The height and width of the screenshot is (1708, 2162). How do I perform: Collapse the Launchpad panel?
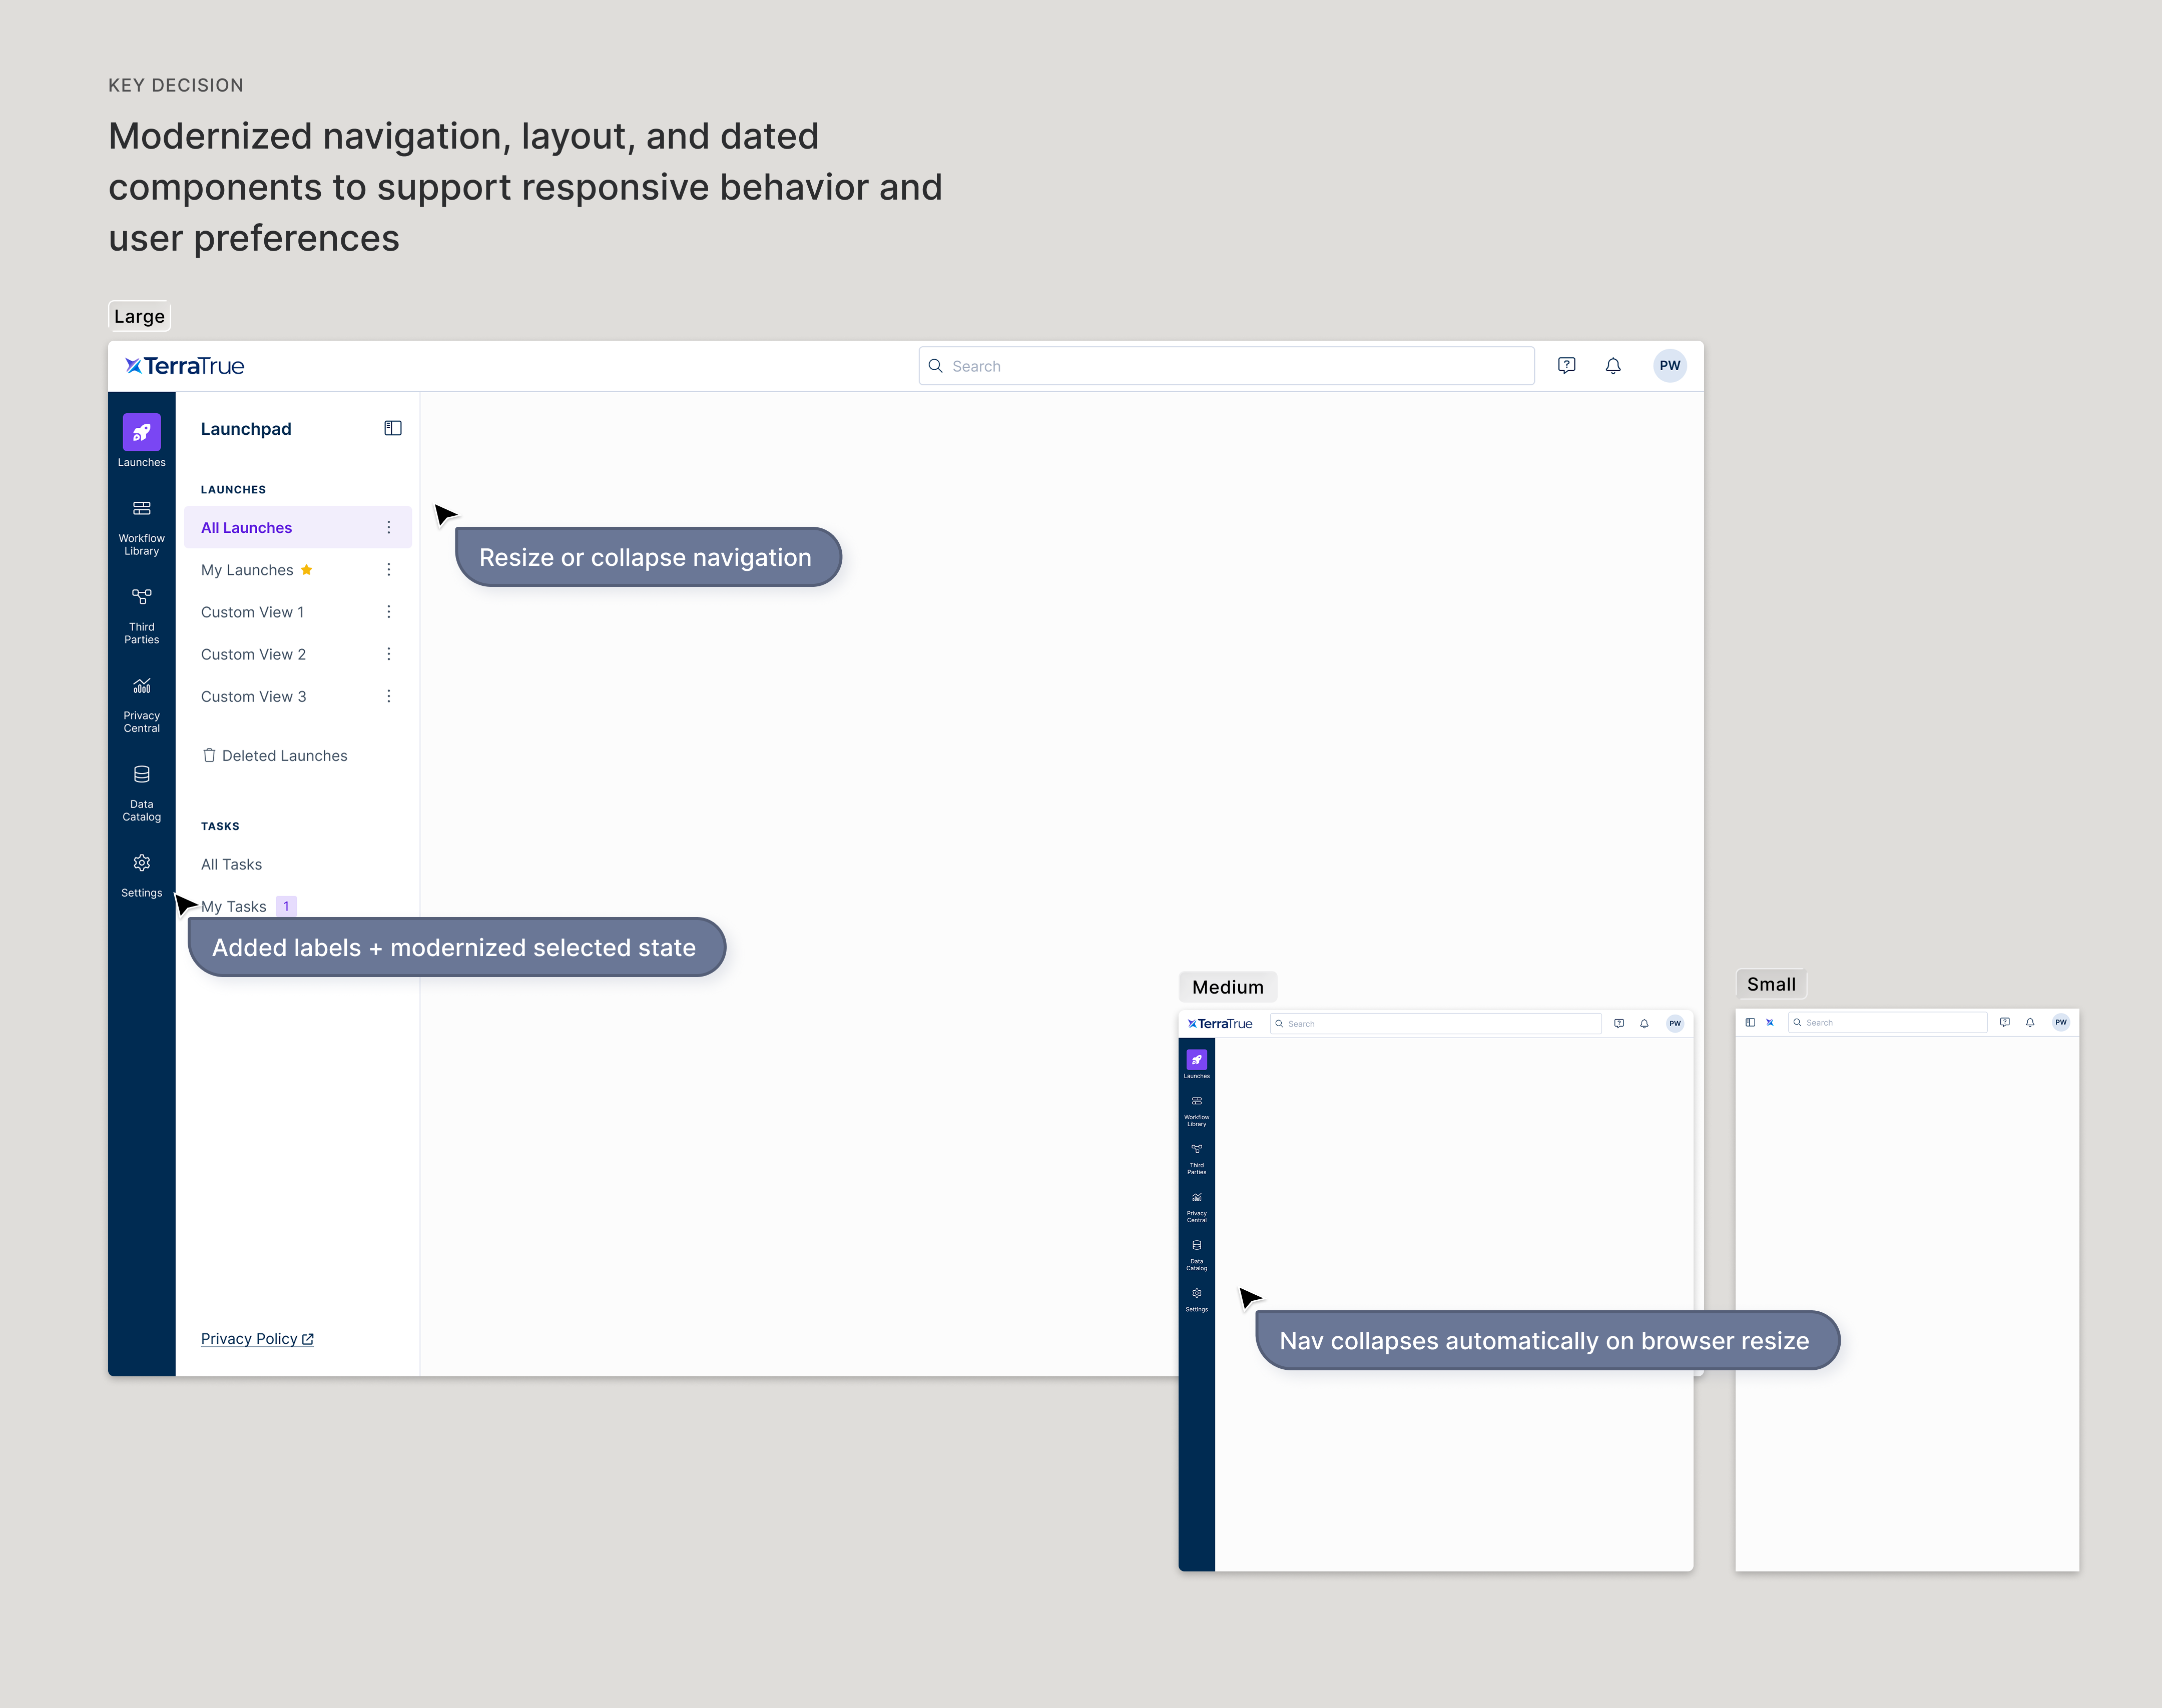(392, 428)
